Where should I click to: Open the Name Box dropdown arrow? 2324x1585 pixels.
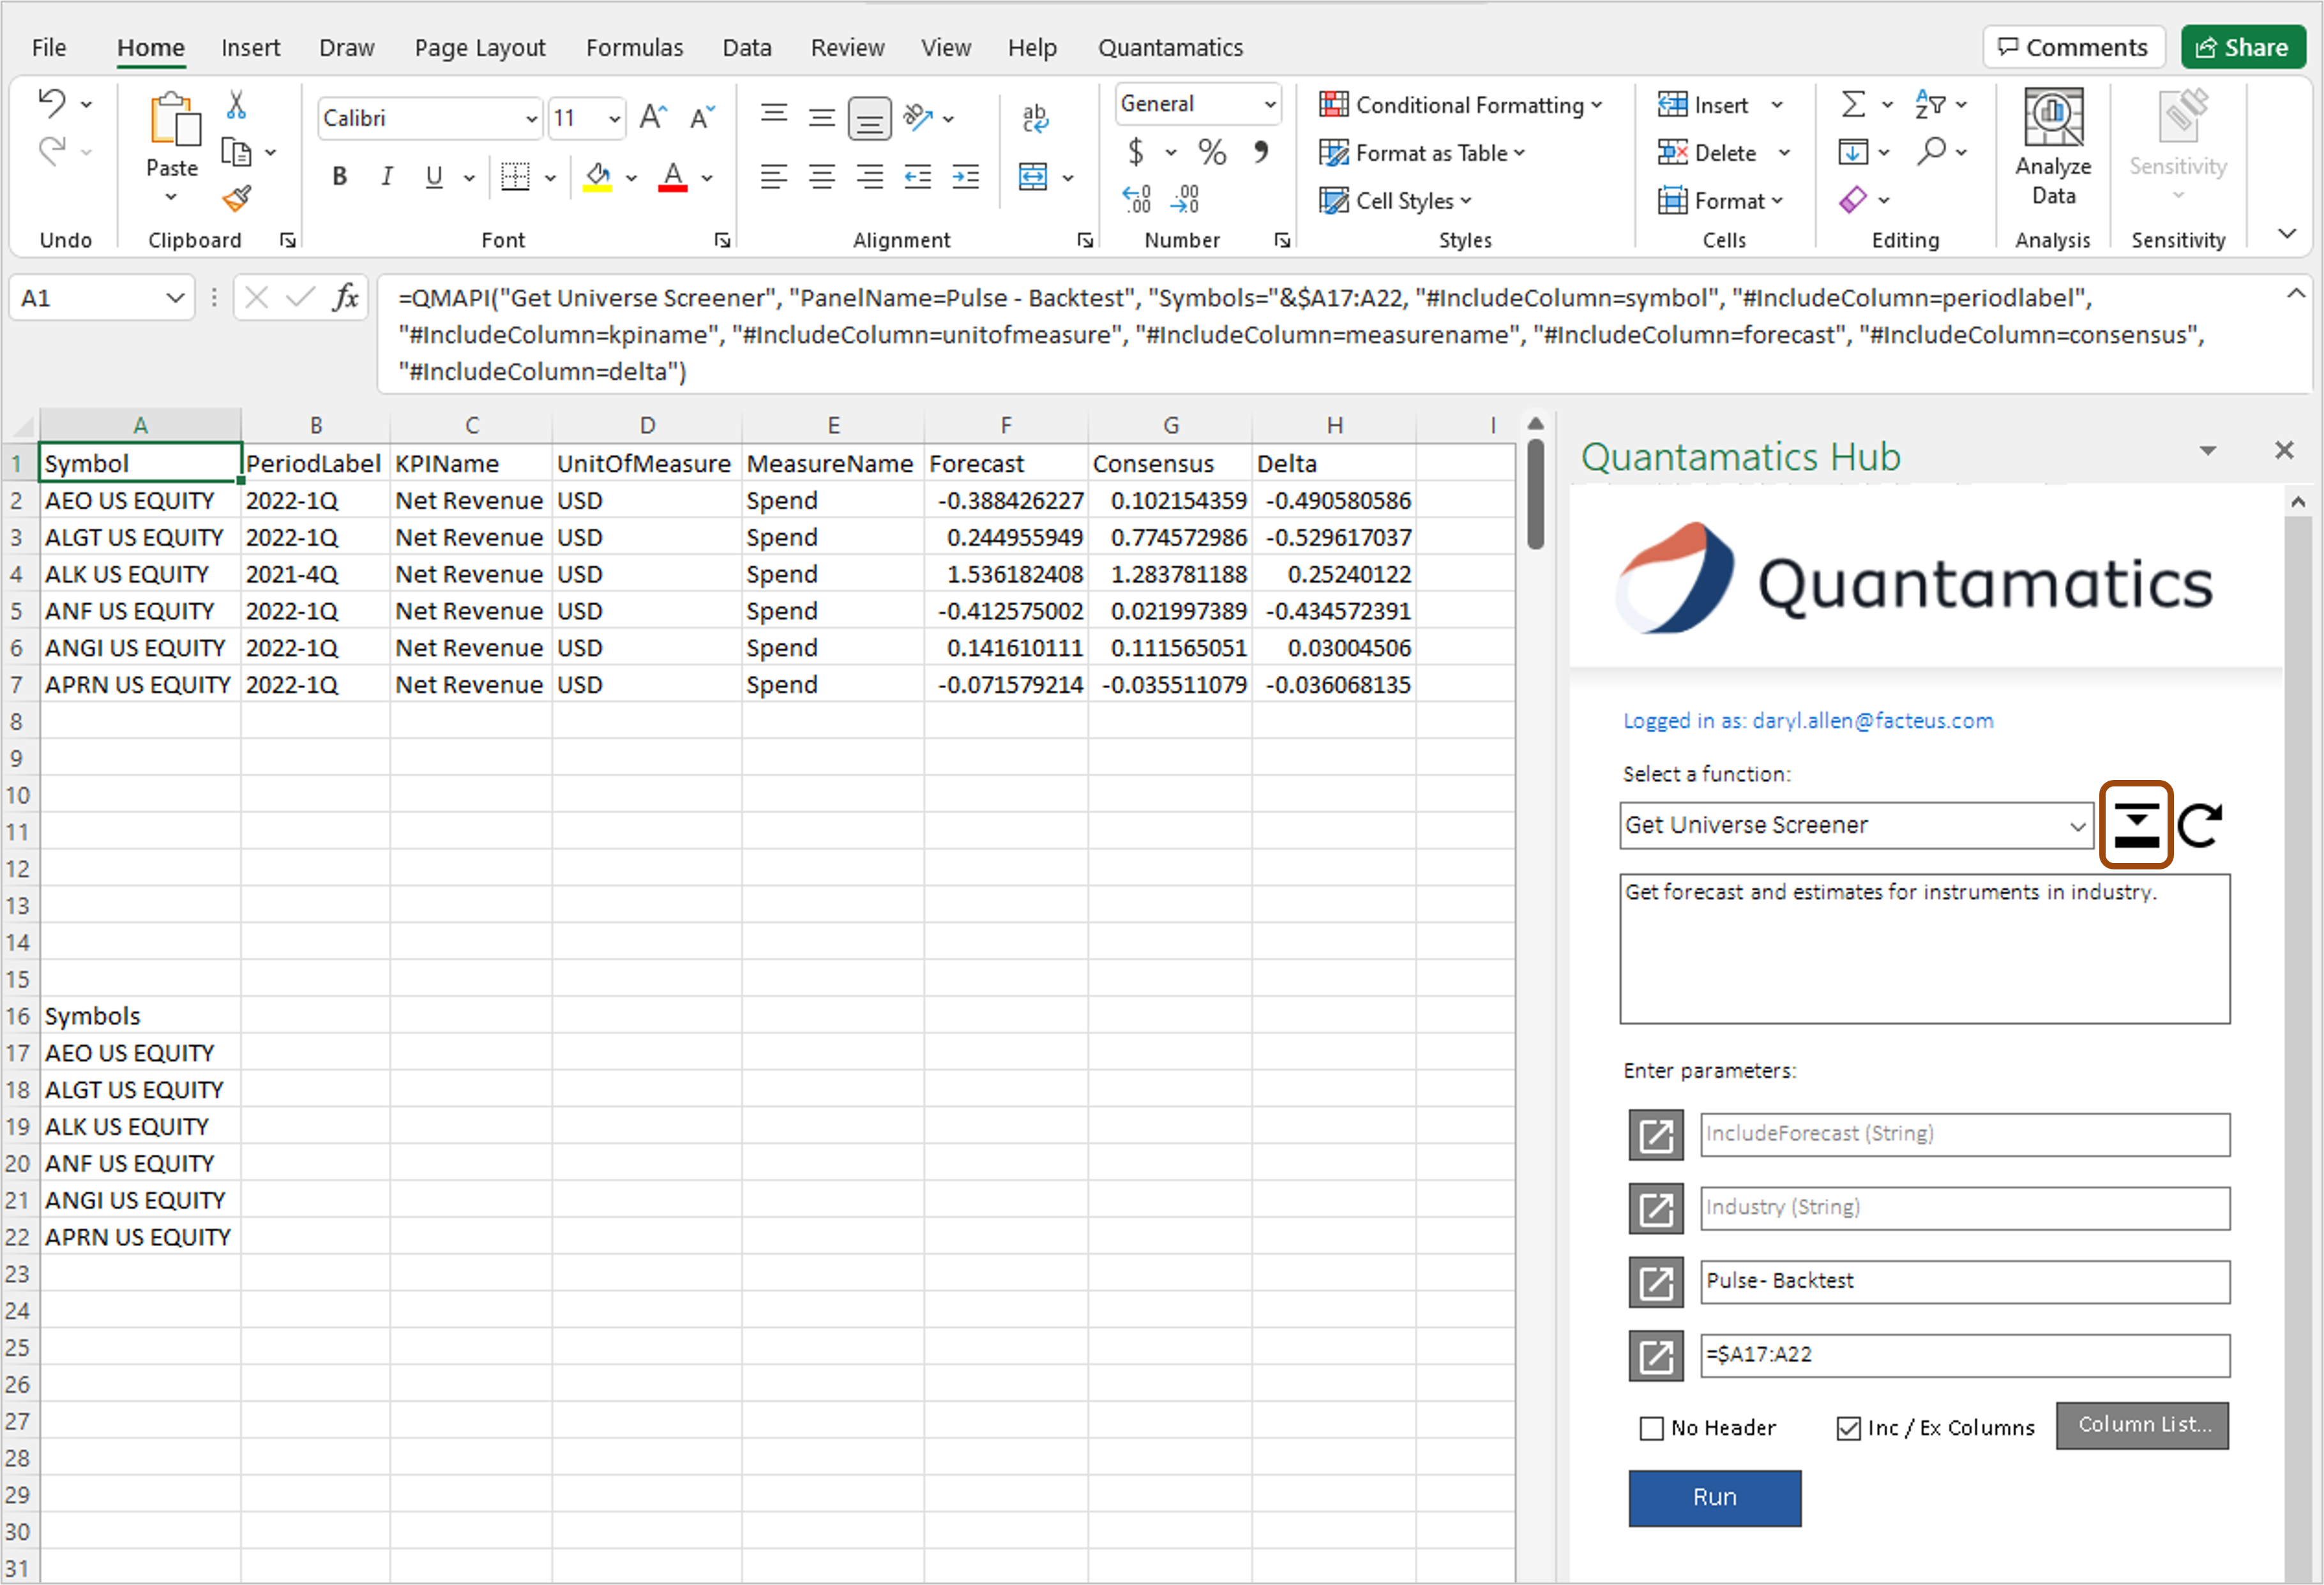pyautogui.click(x=175, y=297)
